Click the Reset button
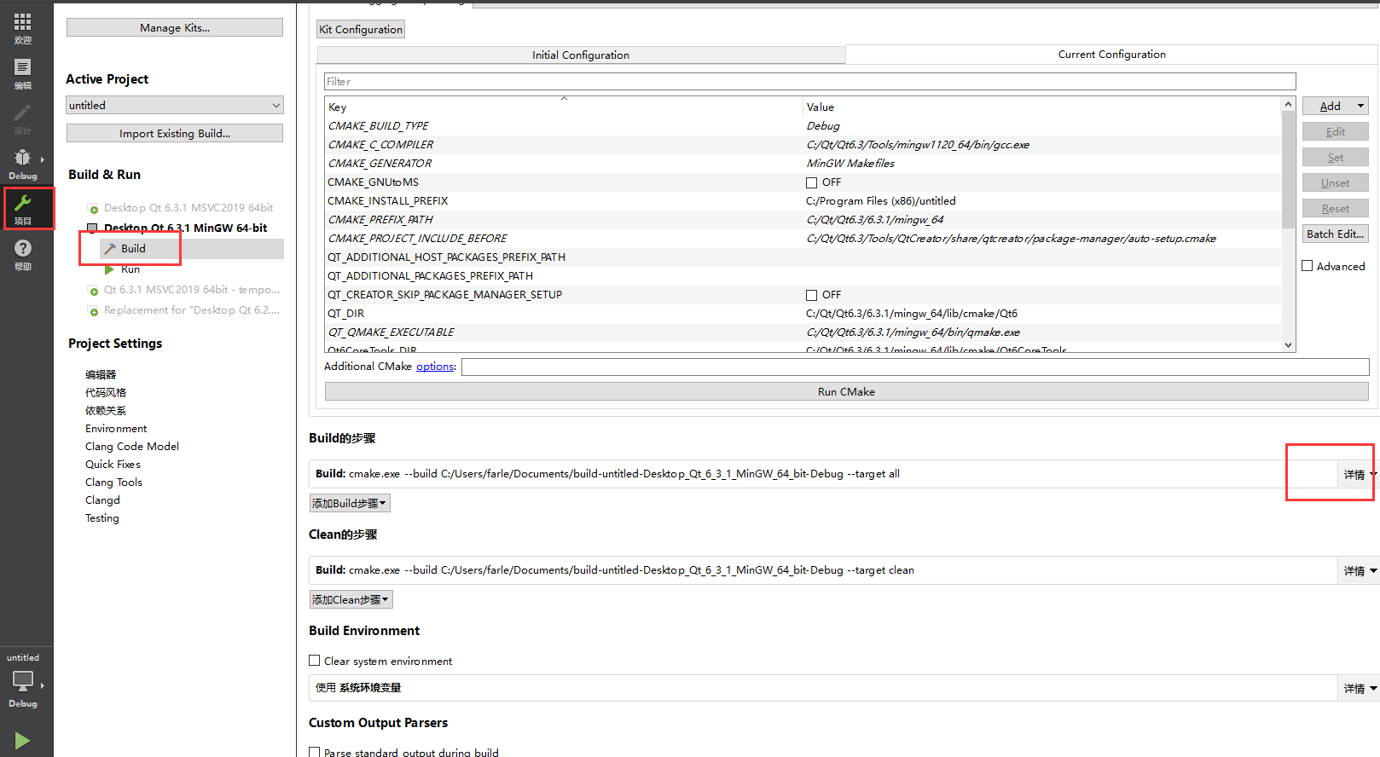Image resolution: width=1380 pixels, height=757 pixels. point(1335,208)
